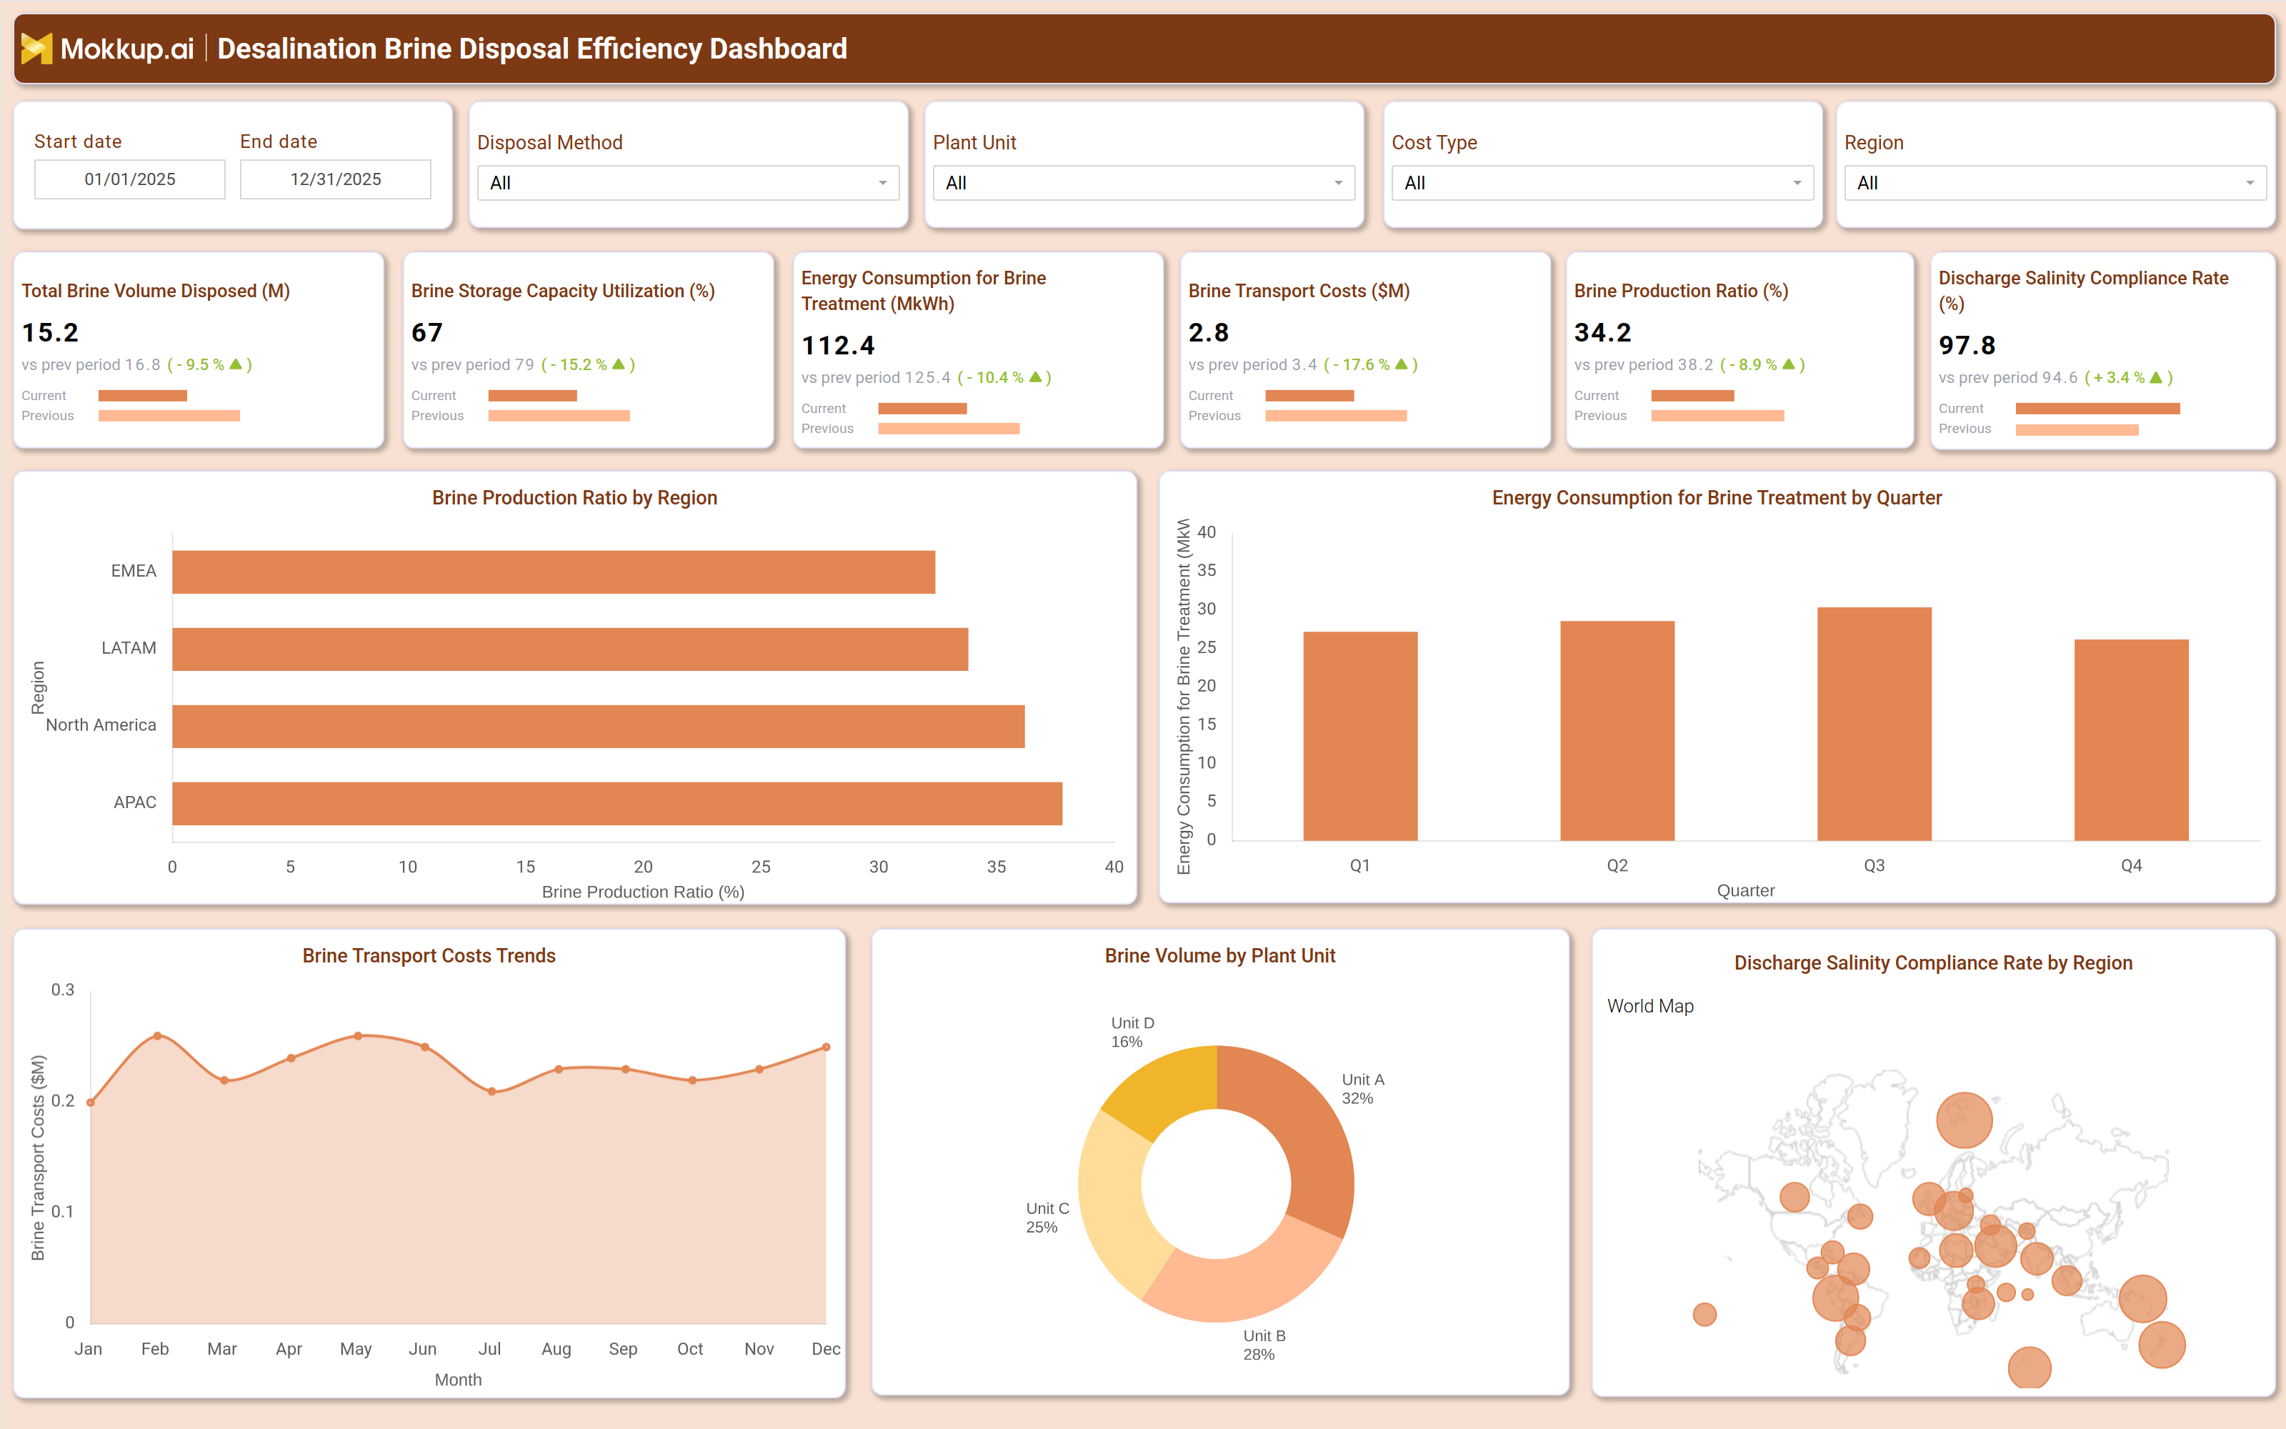Click 'Energy Consumption for Brine Treatment by Quarter' title

pos(1717,497)
